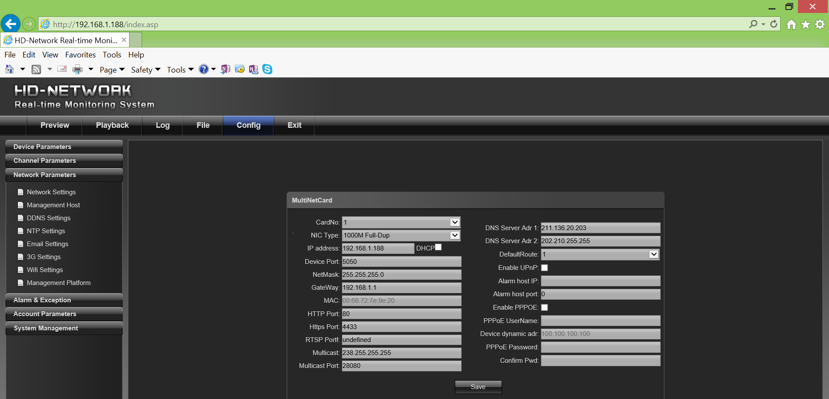Switch to the Playback tab
Screen dimensions: 829x399
112,125
